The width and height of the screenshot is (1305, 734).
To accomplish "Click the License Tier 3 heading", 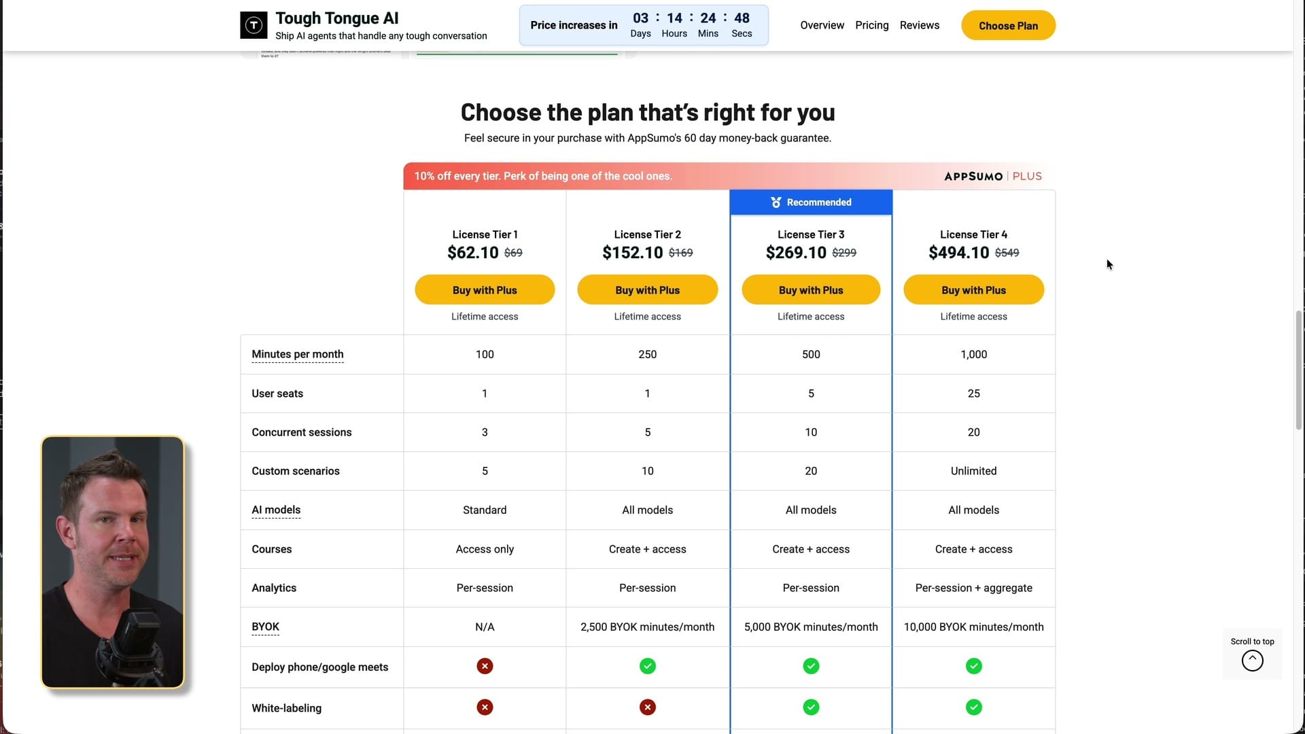I will [x=811, y=234].
